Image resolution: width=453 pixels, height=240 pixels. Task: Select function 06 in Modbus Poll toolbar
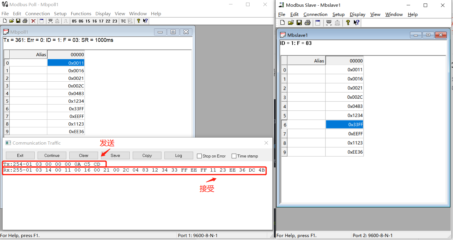point(81,21)
